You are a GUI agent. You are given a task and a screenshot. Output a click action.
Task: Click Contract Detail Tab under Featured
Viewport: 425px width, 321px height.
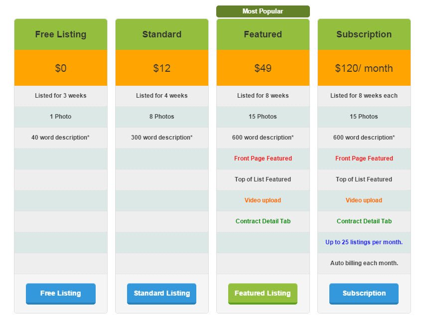pyautogui.click(x=263, y=221)
